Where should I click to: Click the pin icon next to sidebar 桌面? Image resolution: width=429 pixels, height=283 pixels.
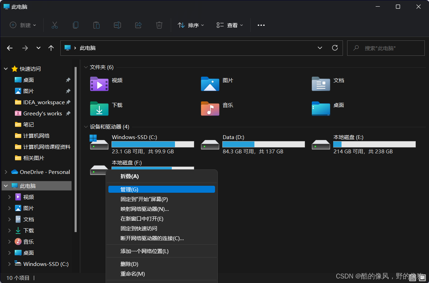[x=68, y=80]
